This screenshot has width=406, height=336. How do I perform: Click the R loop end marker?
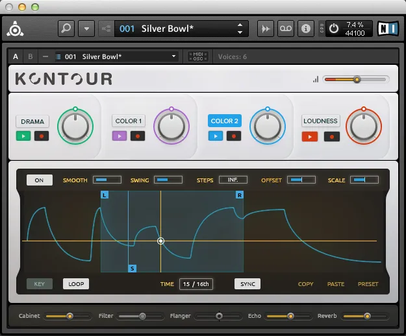click(240, 195)
